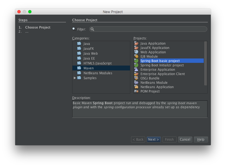Click the OSGi Bundle icon
The width and height of the screenshot is (226, 167).
point(136,78)
